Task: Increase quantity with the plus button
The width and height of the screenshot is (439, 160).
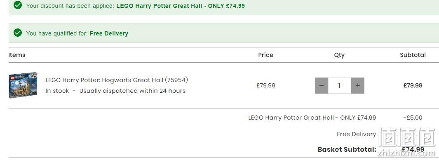Action: coord(357,85)
